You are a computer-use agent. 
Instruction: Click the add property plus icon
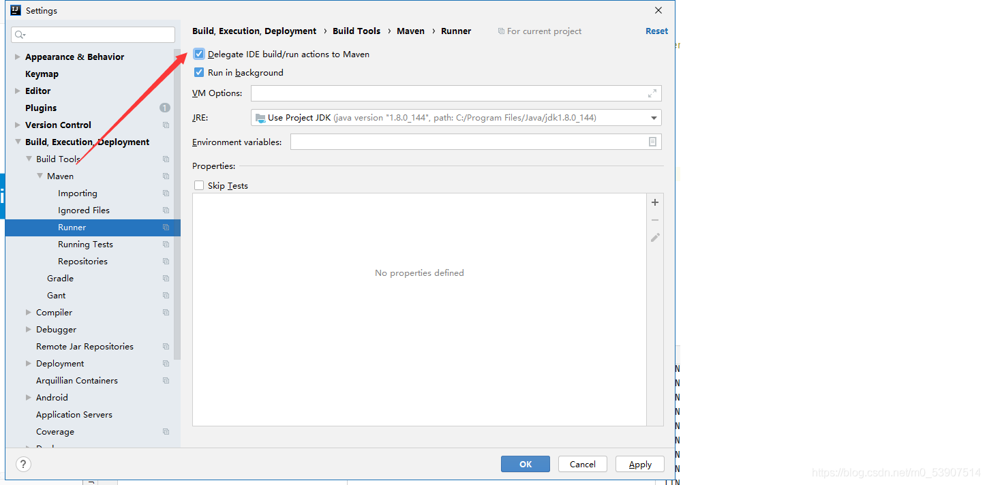(x=655, y=202)
